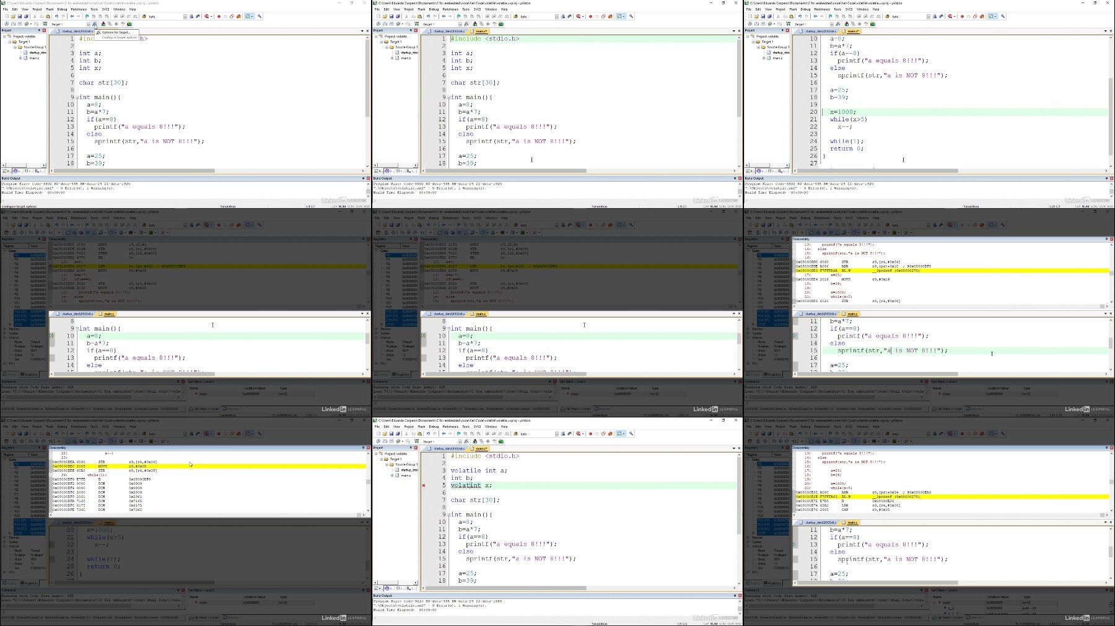Viewport: 1115px width, 626px height.
Task: Open Flash menu in middle-left frame
Action: click(50, 218)
